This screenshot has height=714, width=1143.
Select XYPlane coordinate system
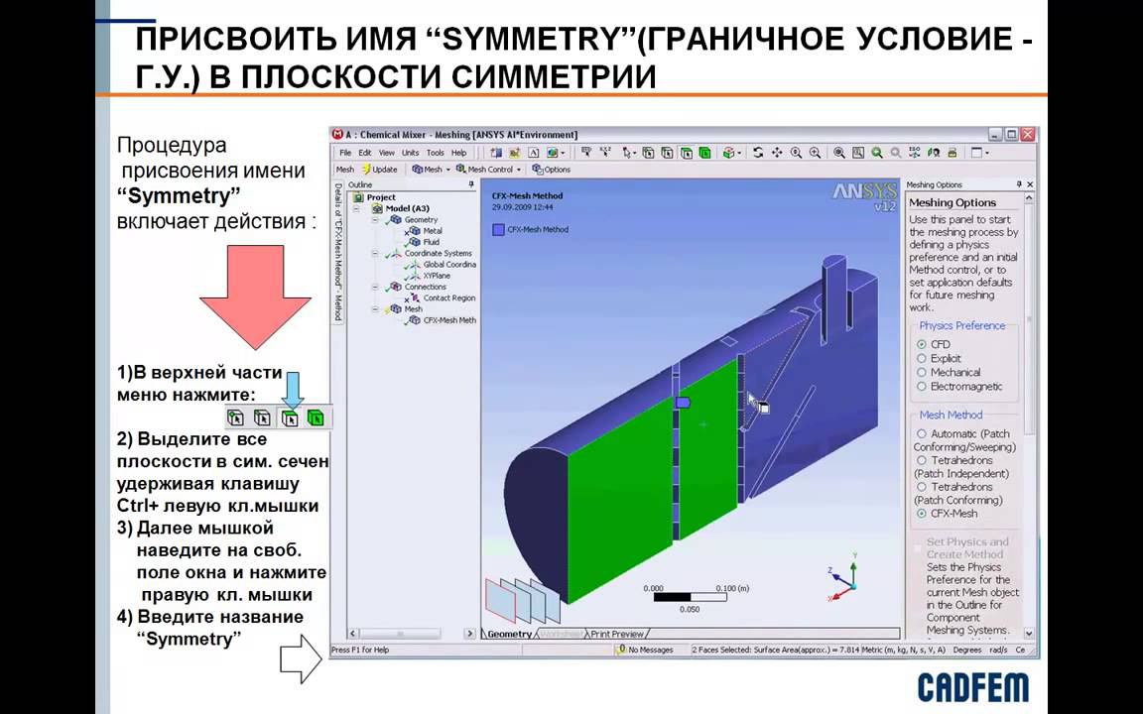[437, 276]
